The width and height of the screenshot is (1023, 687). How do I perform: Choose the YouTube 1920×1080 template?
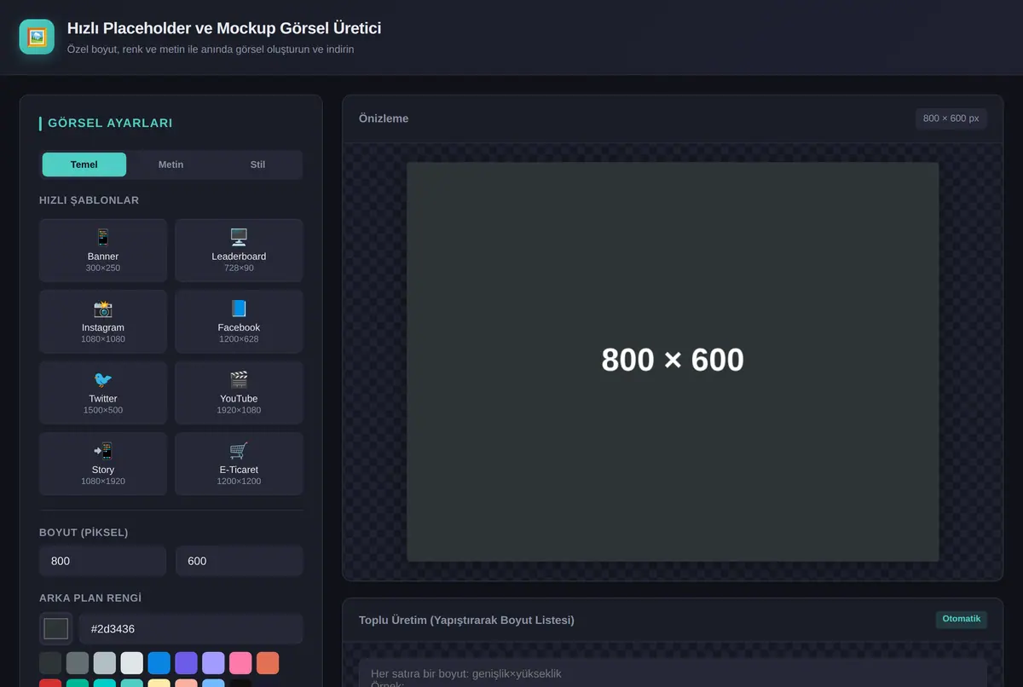[239, 393]
